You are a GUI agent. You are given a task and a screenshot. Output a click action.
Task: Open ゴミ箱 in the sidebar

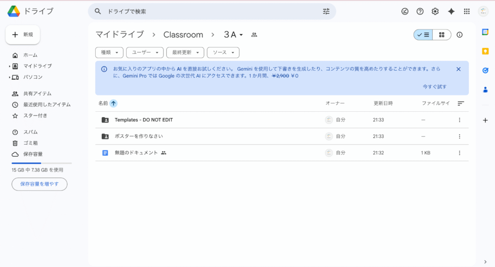[x=30, y=143]
